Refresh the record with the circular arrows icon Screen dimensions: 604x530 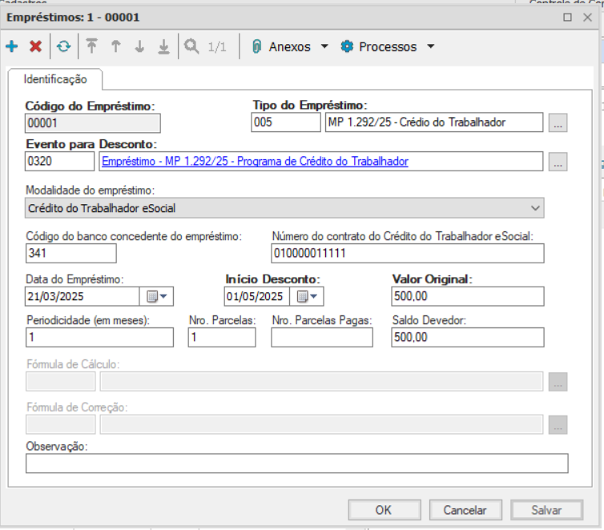tap(63, 46)
